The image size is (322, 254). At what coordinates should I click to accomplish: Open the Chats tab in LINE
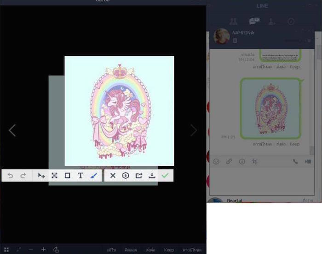[254, 21]
